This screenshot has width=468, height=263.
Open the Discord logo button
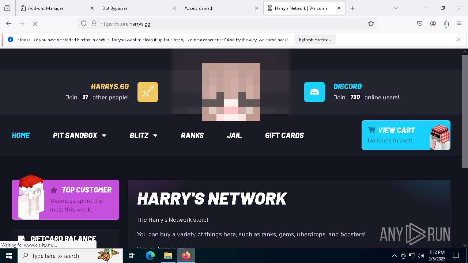point(314,92)
